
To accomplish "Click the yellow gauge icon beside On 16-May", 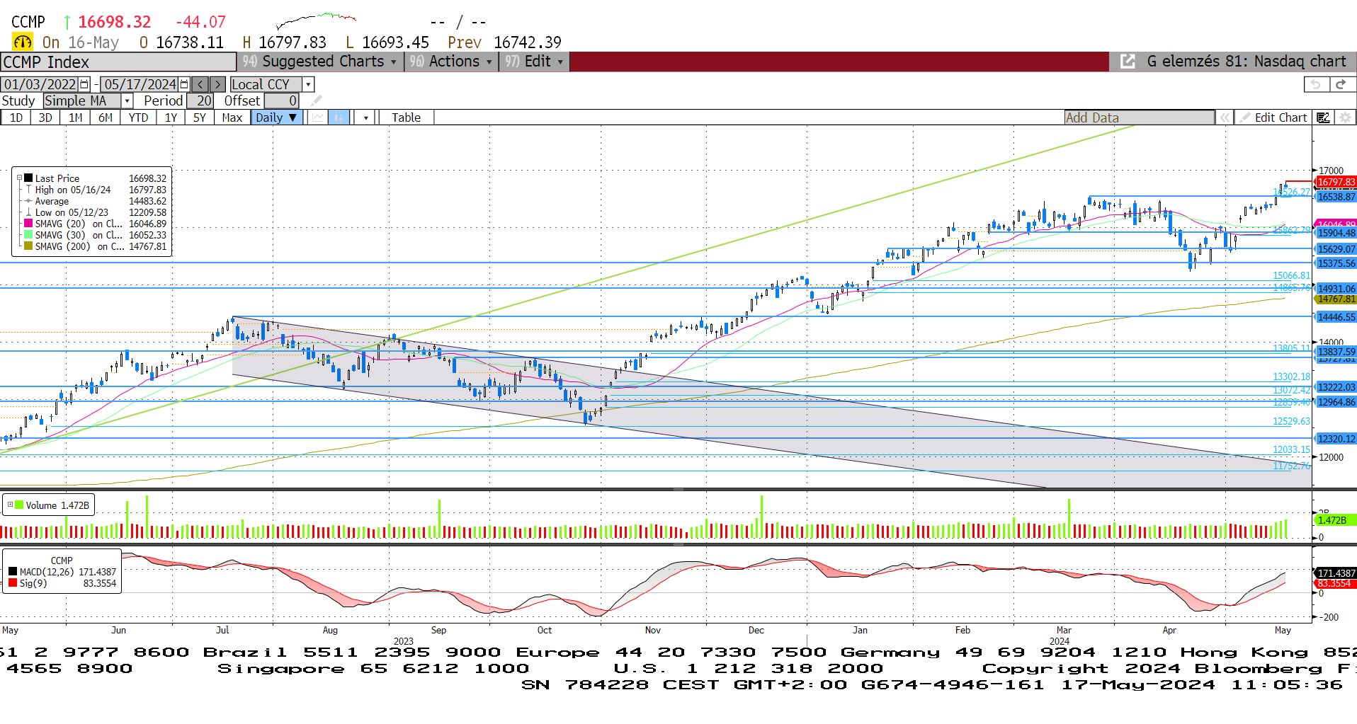I will (23, 42).
